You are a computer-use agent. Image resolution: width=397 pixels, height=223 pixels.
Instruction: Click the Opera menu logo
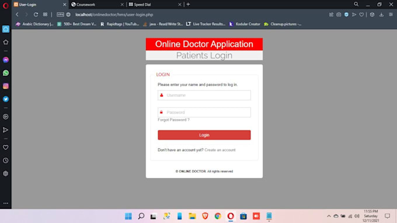tap(6, 6)
